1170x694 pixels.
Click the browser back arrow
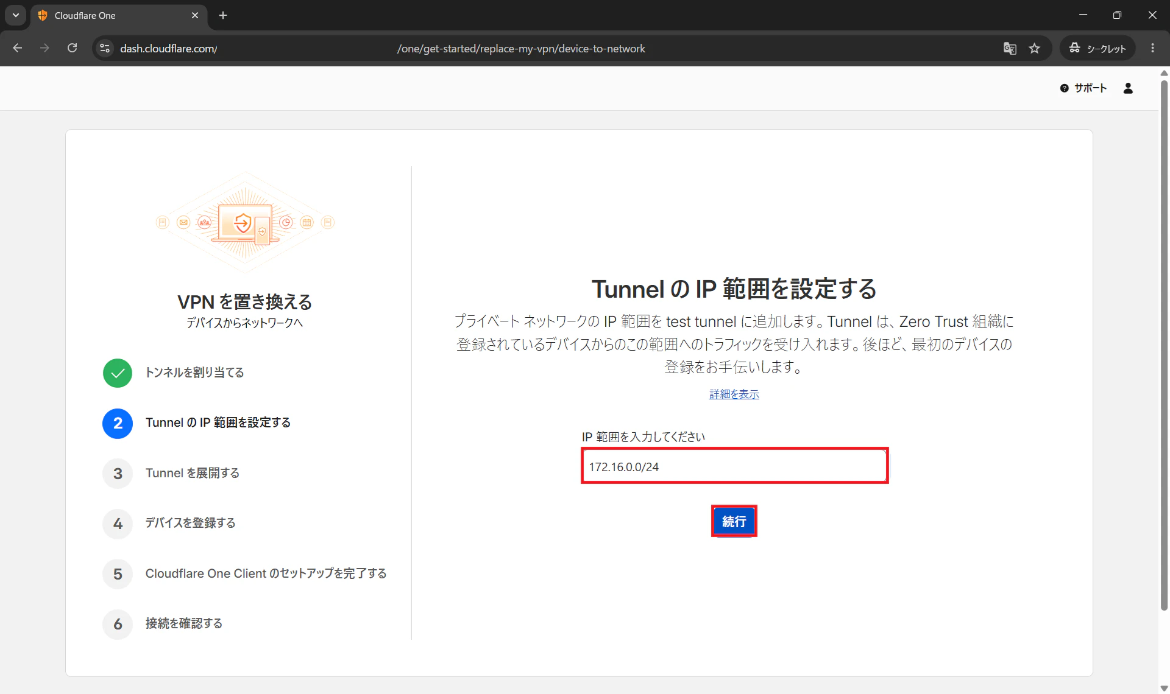(17, 48)
